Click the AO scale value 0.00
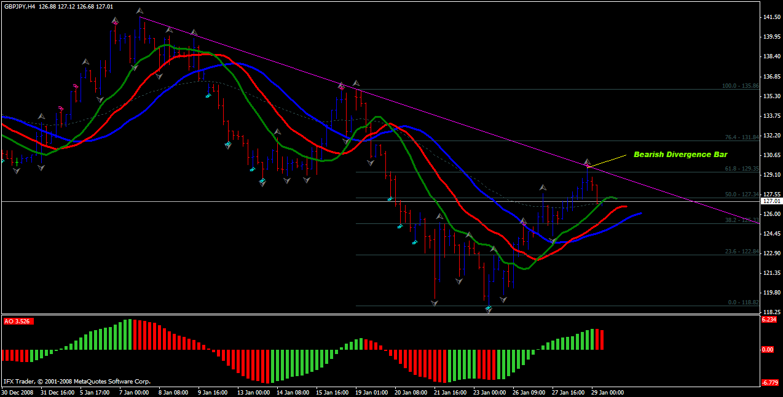This screenshot has height=397, width=783. point(768,350)
